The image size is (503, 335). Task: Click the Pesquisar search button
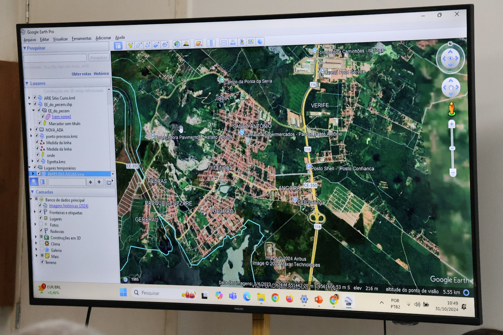(x=99, y=58)
